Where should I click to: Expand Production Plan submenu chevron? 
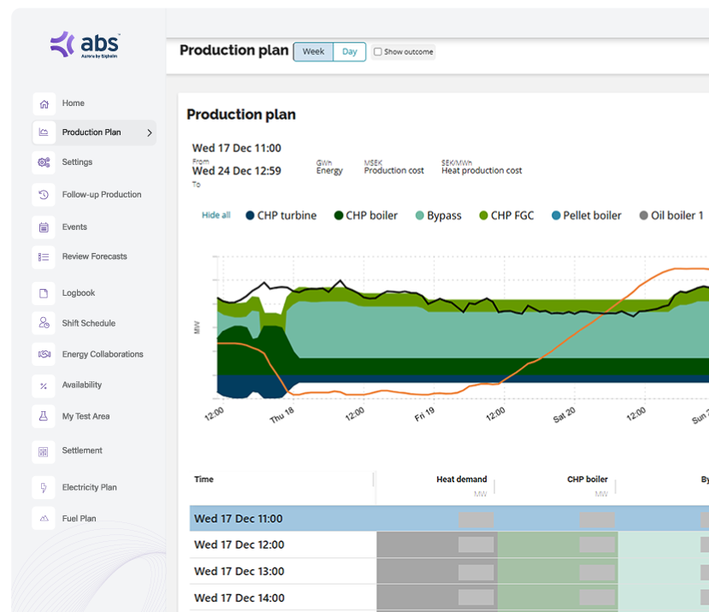coord(150,132)
